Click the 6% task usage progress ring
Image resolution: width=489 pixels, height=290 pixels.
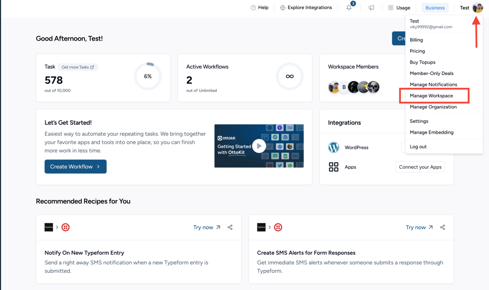[x=148, y=76]
